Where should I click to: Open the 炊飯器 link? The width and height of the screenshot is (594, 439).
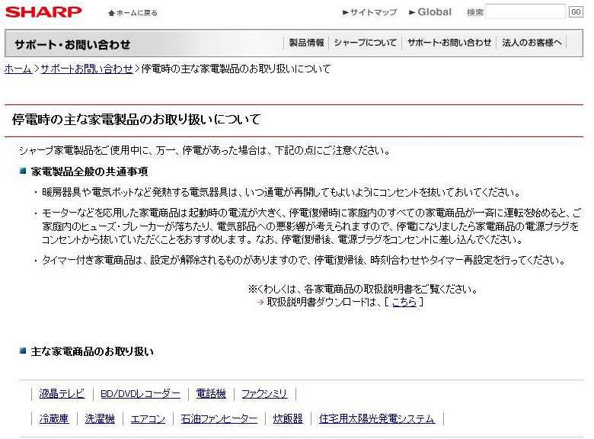(x=288, y=419)
